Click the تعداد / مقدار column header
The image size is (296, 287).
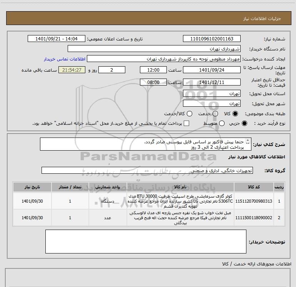70,187
